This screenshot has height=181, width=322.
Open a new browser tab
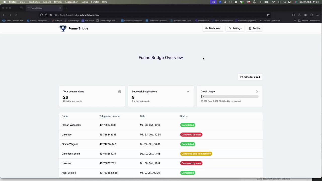tap(66, 8)
